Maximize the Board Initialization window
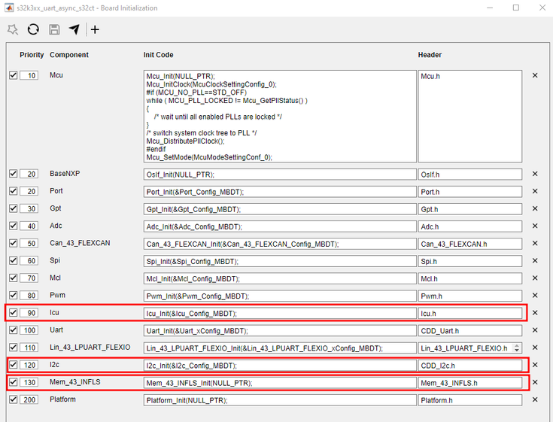The height and width of the screenshot is (422, 553). click(516, 8)
